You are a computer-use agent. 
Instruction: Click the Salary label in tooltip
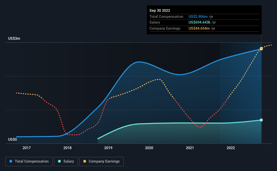point(155,23)
